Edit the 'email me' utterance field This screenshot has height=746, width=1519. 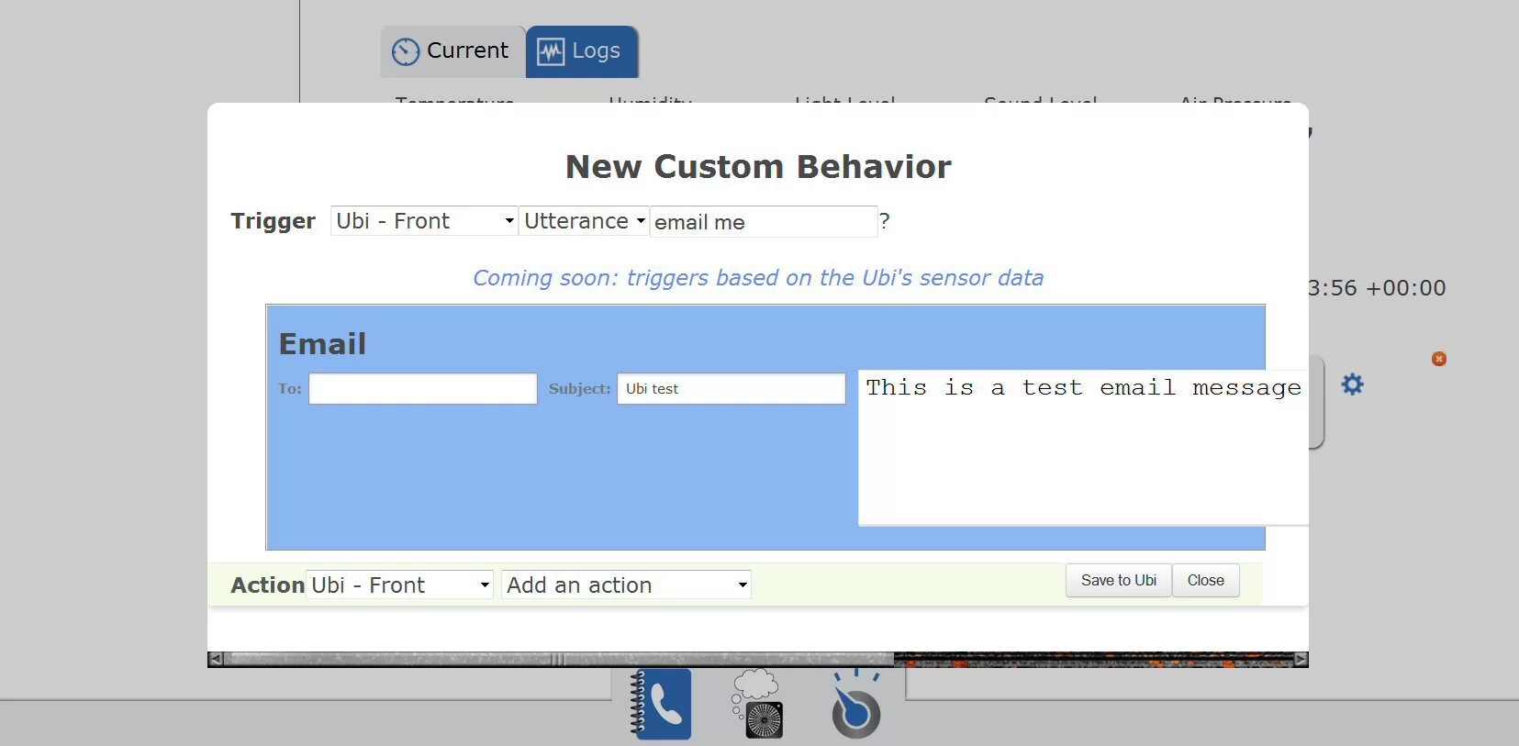[764, 222]
